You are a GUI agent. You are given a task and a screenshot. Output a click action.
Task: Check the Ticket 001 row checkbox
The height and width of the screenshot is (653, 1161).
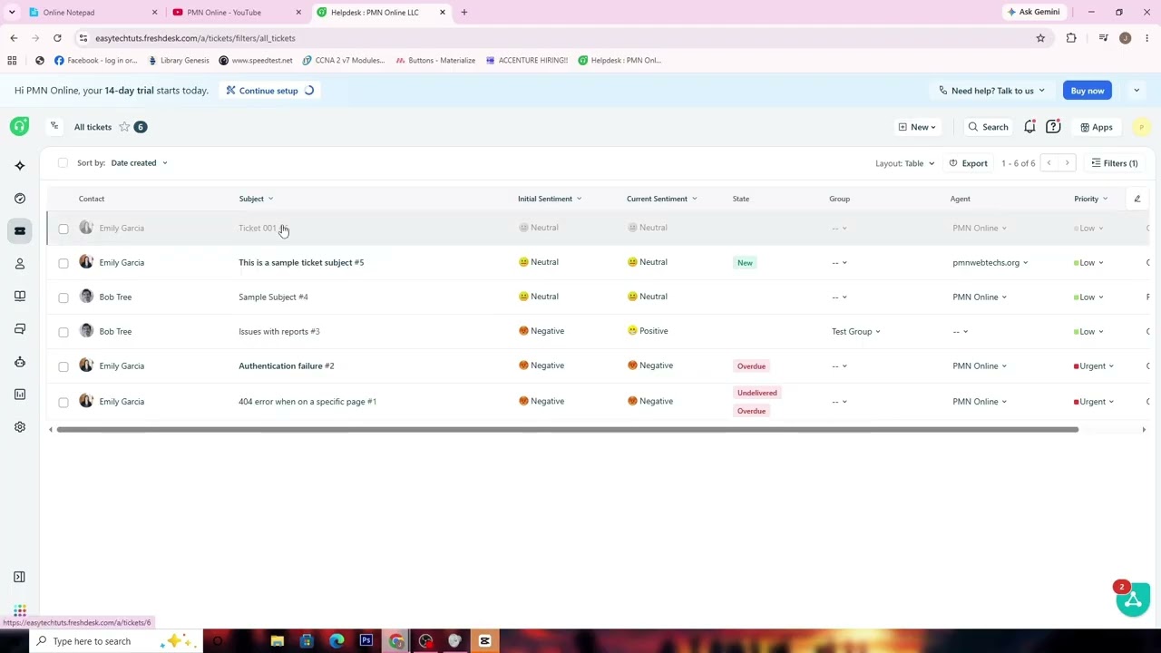click(63, 229)
